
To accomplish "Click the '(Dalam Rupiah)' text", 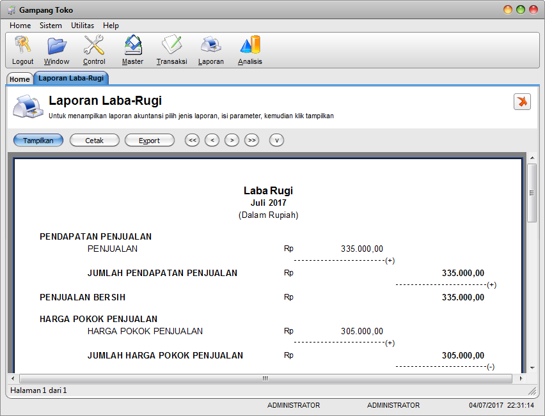I will (x=268, y=215).
